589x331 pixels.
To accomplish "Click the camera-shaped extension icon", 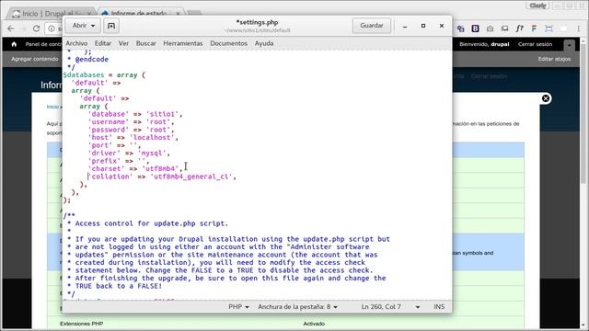I will click(490, 29).
